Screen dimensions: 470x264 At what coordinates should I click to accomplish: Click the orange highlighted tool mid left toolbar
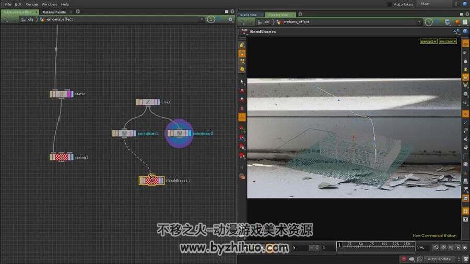[x=242, y=117]
